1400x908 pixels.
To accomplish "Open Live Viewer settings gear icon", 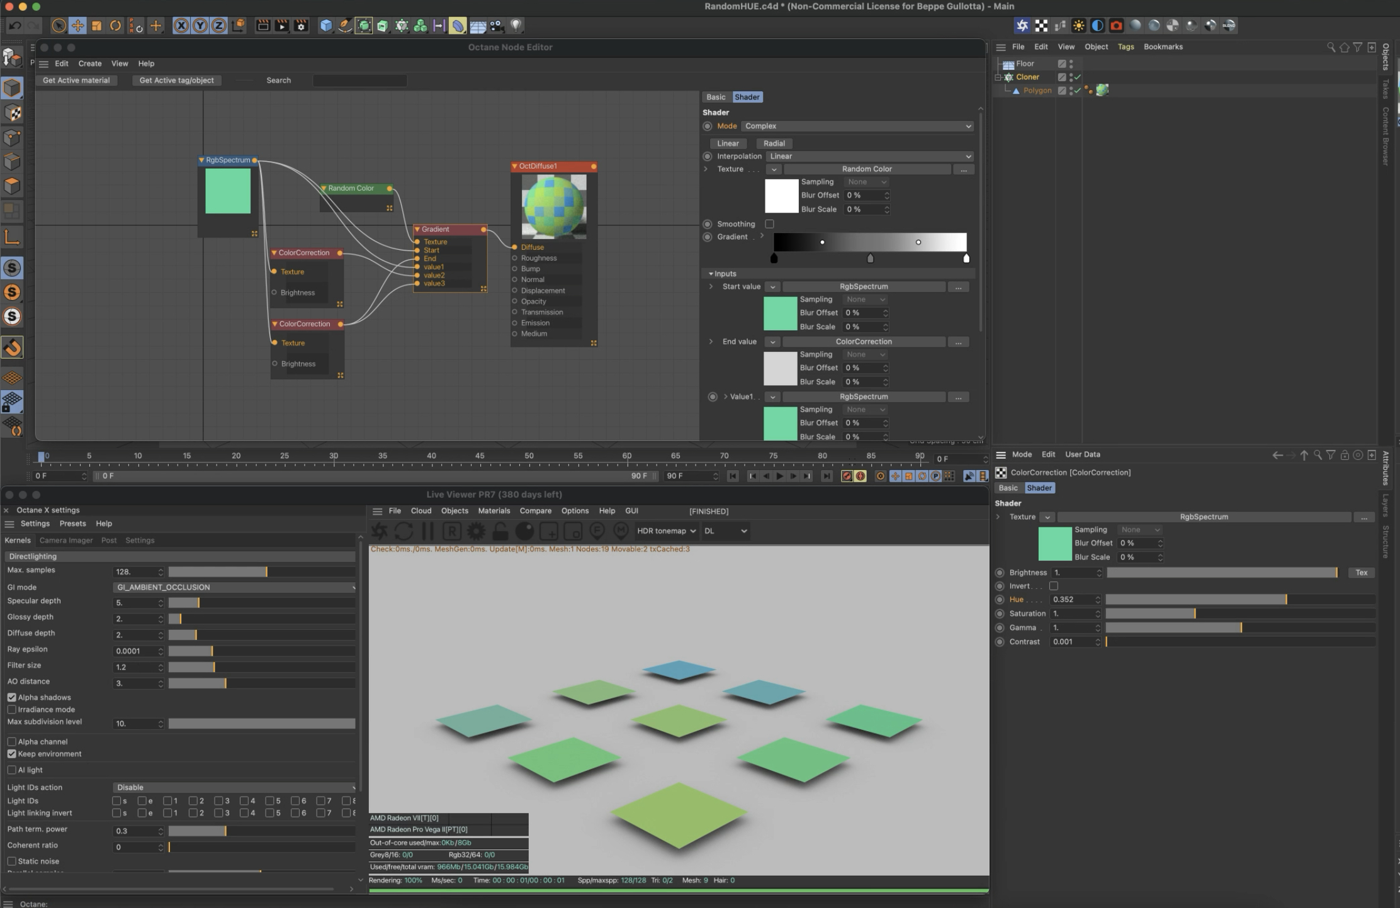I will coord(476,532).
